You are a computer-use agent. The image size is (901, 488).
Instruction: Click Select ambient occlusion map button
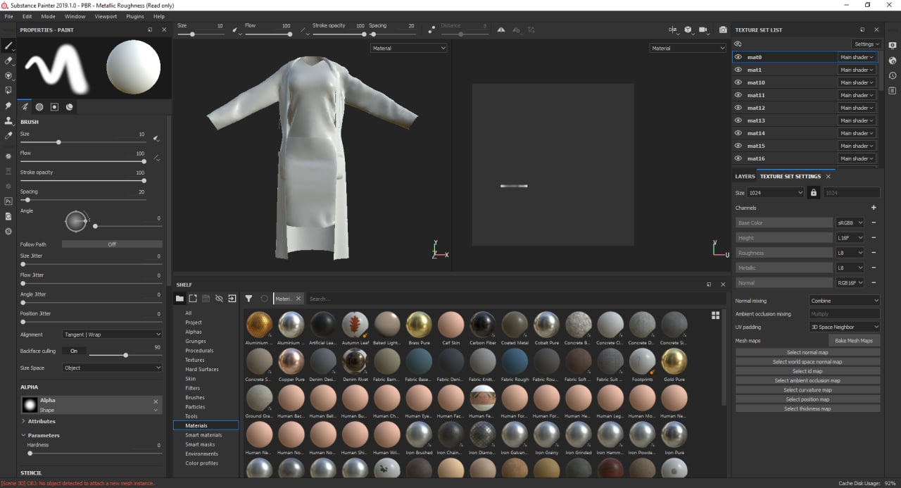(807, 380)
